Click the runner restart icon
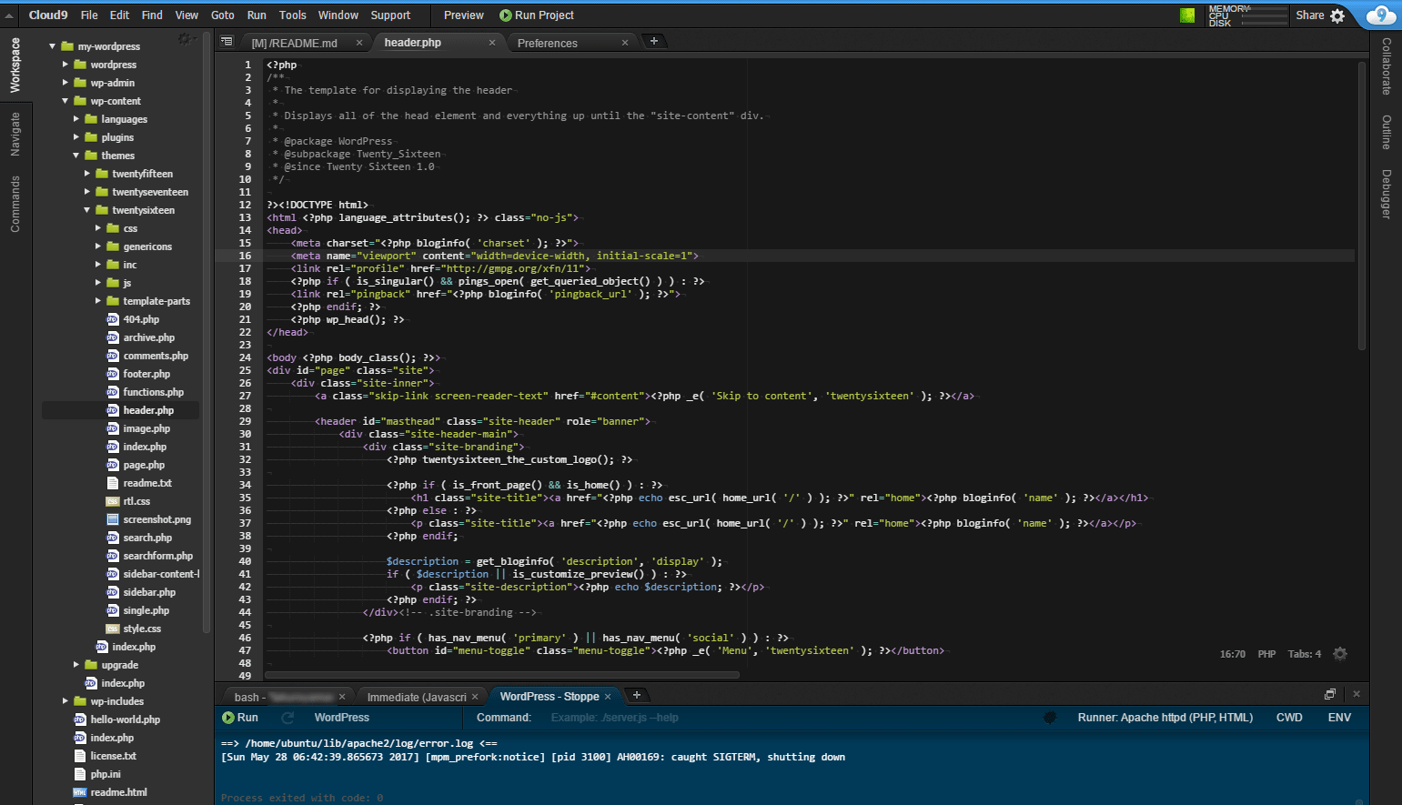 click(287, 718)
